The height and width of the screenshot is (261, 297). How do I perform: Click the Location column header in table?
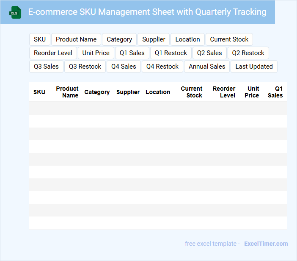click(158, 92)
